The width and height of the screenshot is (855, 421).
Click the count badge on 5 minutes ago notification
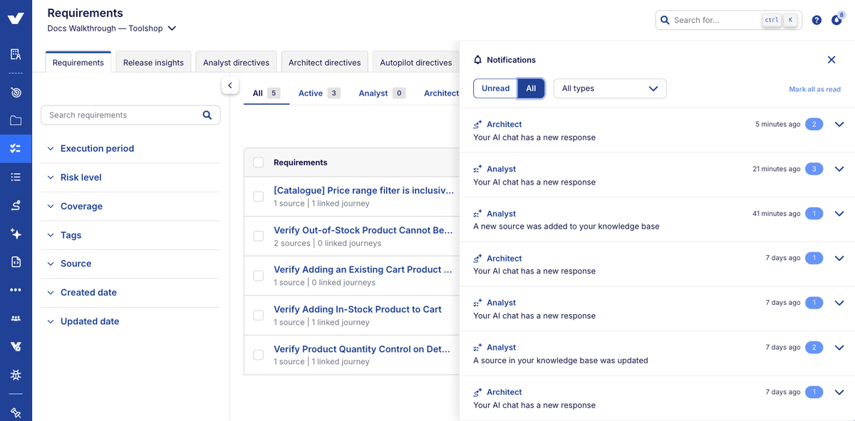814,124
